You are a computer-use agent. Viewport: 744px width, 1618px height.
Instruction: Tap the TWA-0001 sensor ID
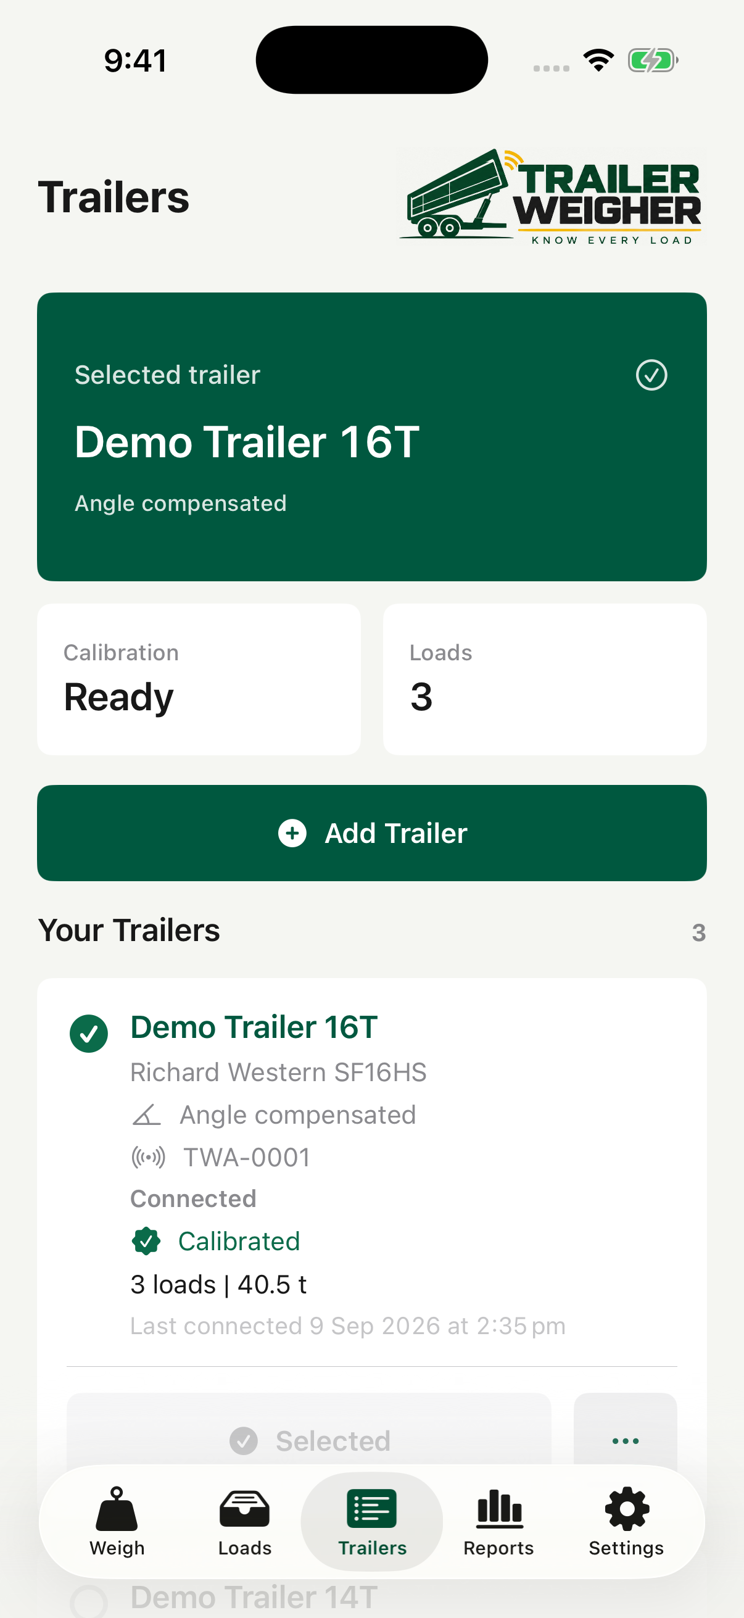pos(247,1157)
